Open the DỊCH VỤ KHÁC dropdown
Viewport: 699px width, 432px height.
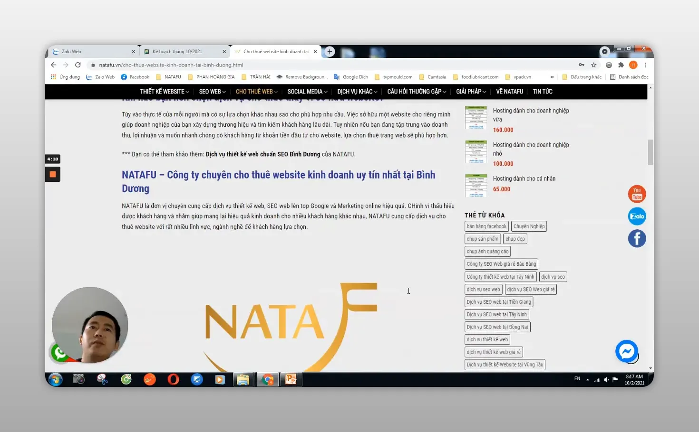357,92
